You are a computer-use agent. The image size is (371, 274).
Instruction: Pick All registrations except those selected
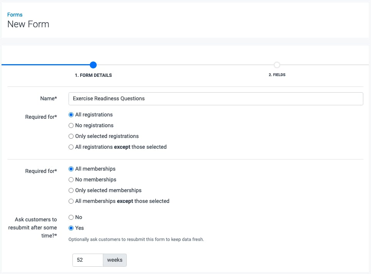click(x=71, y=147)
